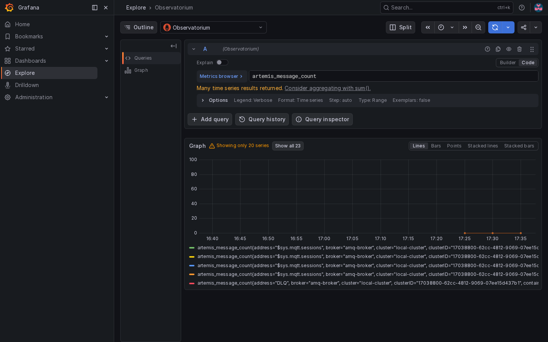Select the Points graph style

click(x=454, y=146)
